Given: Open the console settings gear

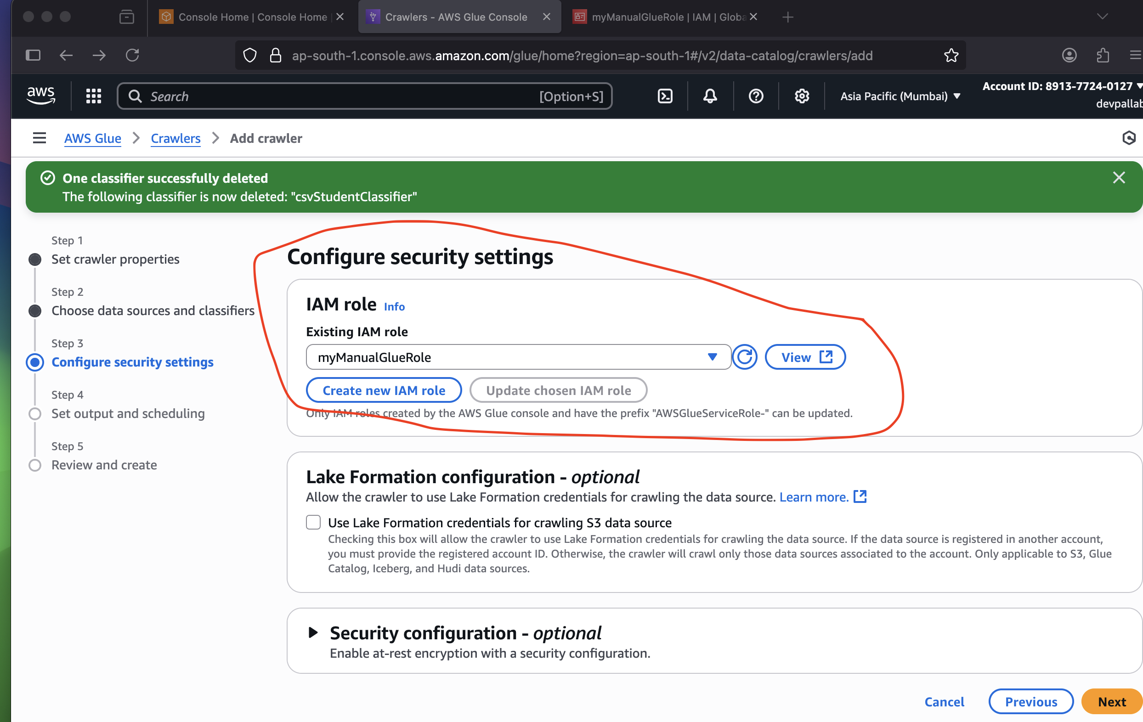Looking at the screenshot, I should pos(802,96).
